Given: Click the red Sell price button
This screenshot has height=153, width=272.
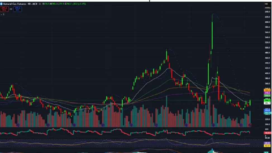Looking at the screenshot, I should tap(4, 9).
